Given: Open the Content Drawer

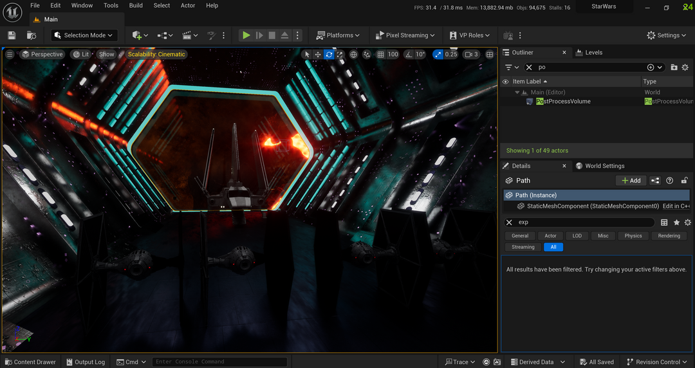Looking at the screenshot, I should point(30,362).
